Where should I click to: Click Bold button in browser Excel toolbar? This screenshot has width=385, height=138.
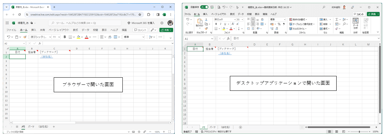pyautogui.click(x=65, y=37)
